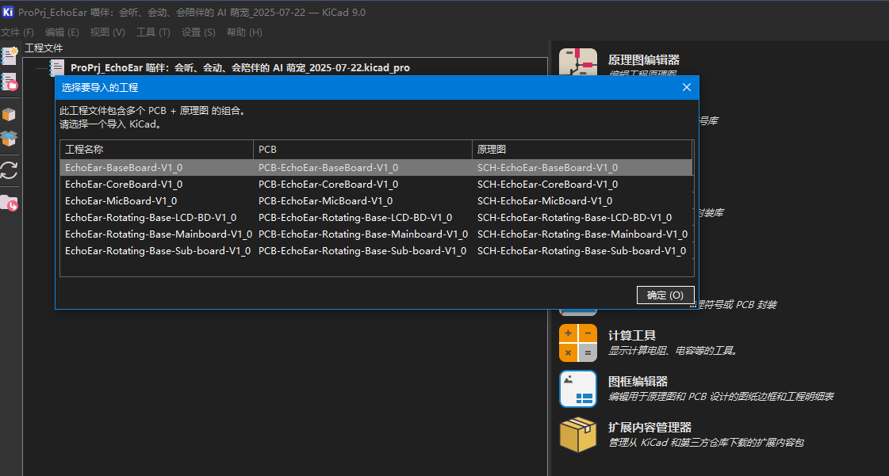Open the 文件 (F) menu
Screen dimensions: 889x476
pyautogui.click(x=17, y=32)
